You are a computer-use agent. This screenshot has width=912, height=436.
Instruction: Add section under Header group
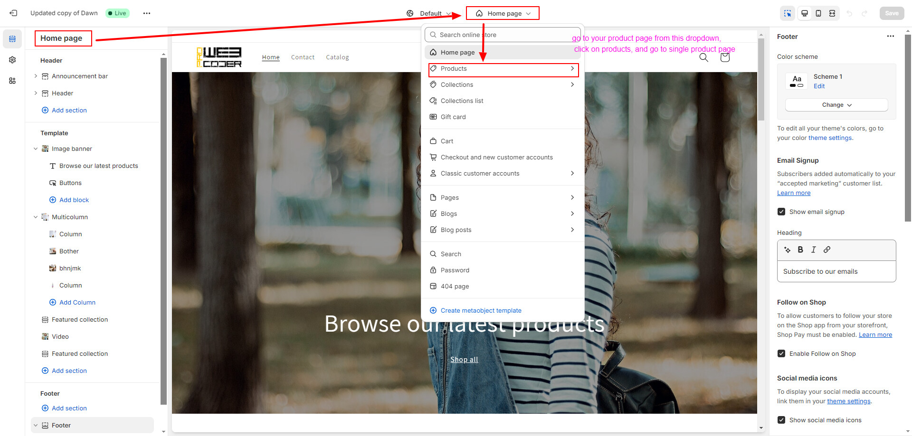click(x=64, y=111)
